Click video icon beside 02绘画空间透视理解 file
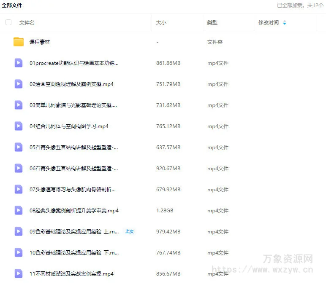Viewport: 326px width, 284px height. (x=19, y=84)
